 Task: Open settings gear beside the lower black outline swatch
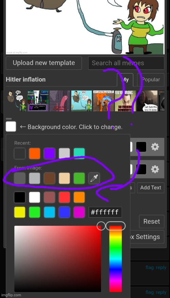tap(155, 169)
